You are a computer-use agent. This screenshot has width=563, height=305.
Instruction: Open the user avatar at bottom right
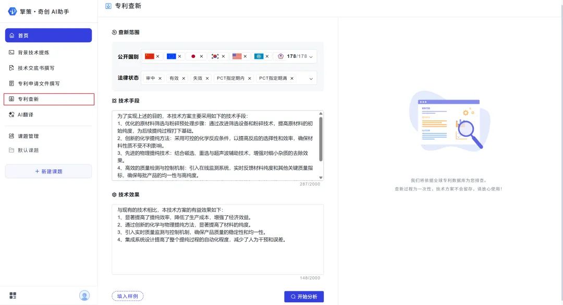coord(84,295)
